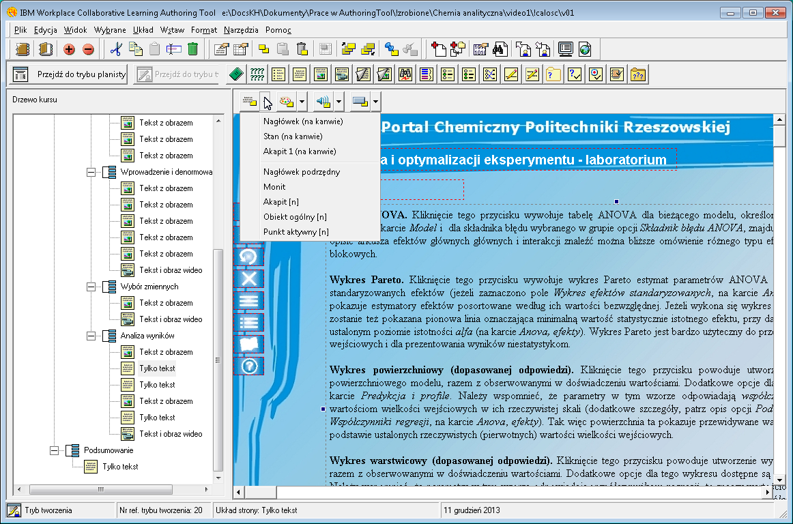Click the binoculars with lightning template icon

click(x=405, y=74)
